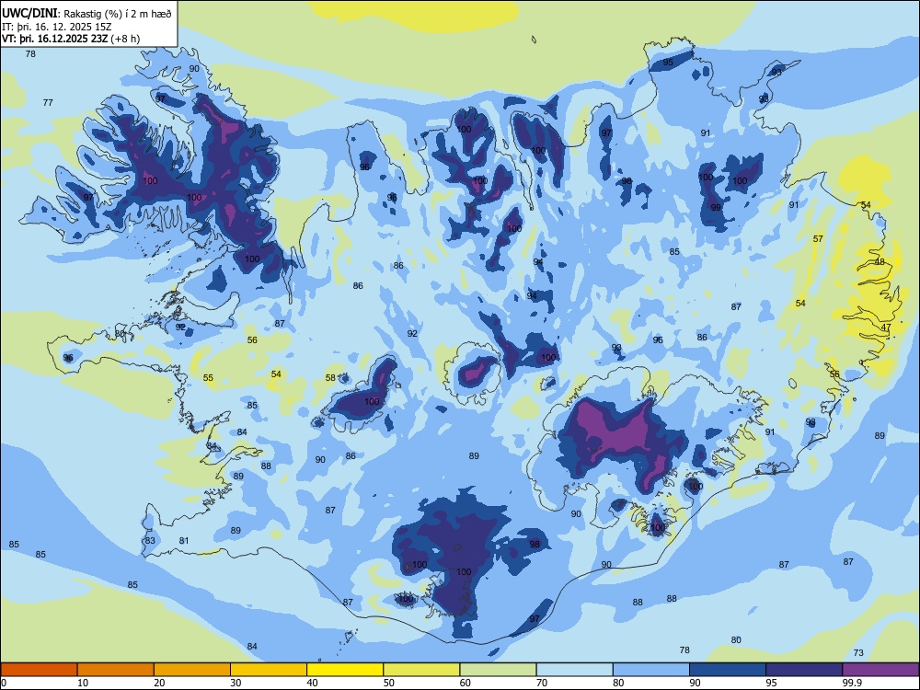Select the medium blue 80–90 legend swatch
The height and width of the screenshot is (690, 920).
[651, 670]
